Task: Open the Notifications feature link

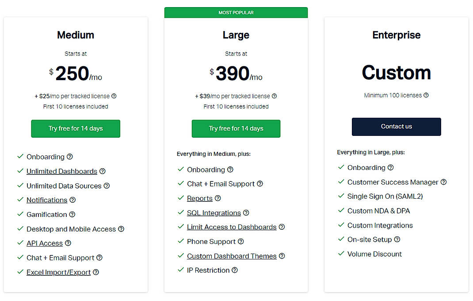Action: pyautogui.click(x=47, y=200)
